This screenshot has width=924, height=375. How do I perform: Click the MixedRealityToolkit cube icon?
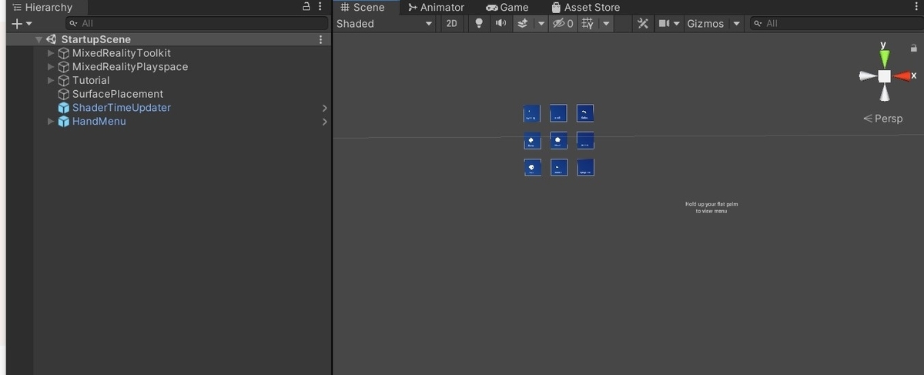(x=64, y=53)
